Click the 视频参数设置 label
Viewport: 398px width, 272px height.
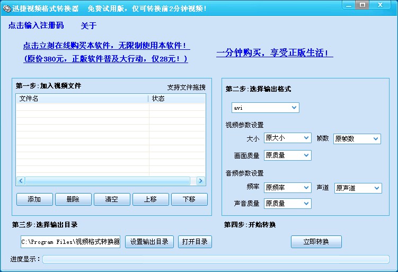(x=244, y=125)
